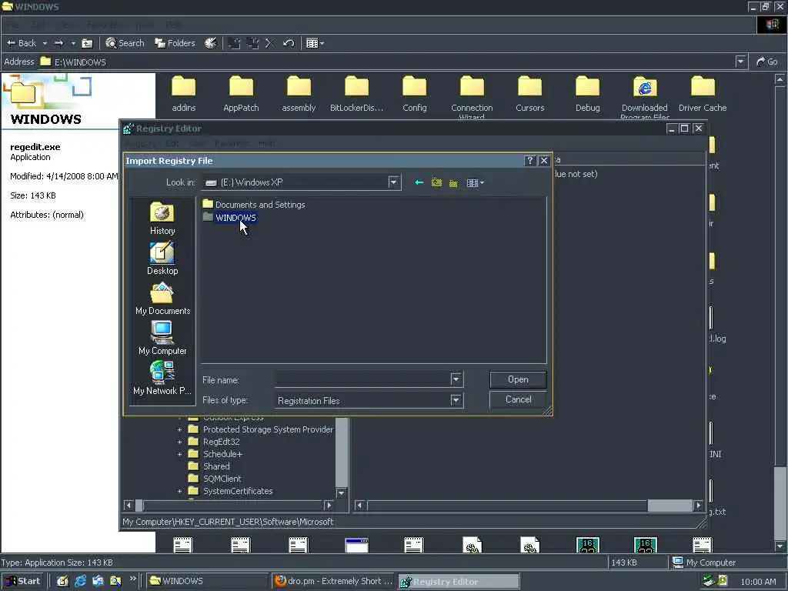Expand the RegEdt32 registry key
Viewport: 788px width, 591px height.
point(179,442)
